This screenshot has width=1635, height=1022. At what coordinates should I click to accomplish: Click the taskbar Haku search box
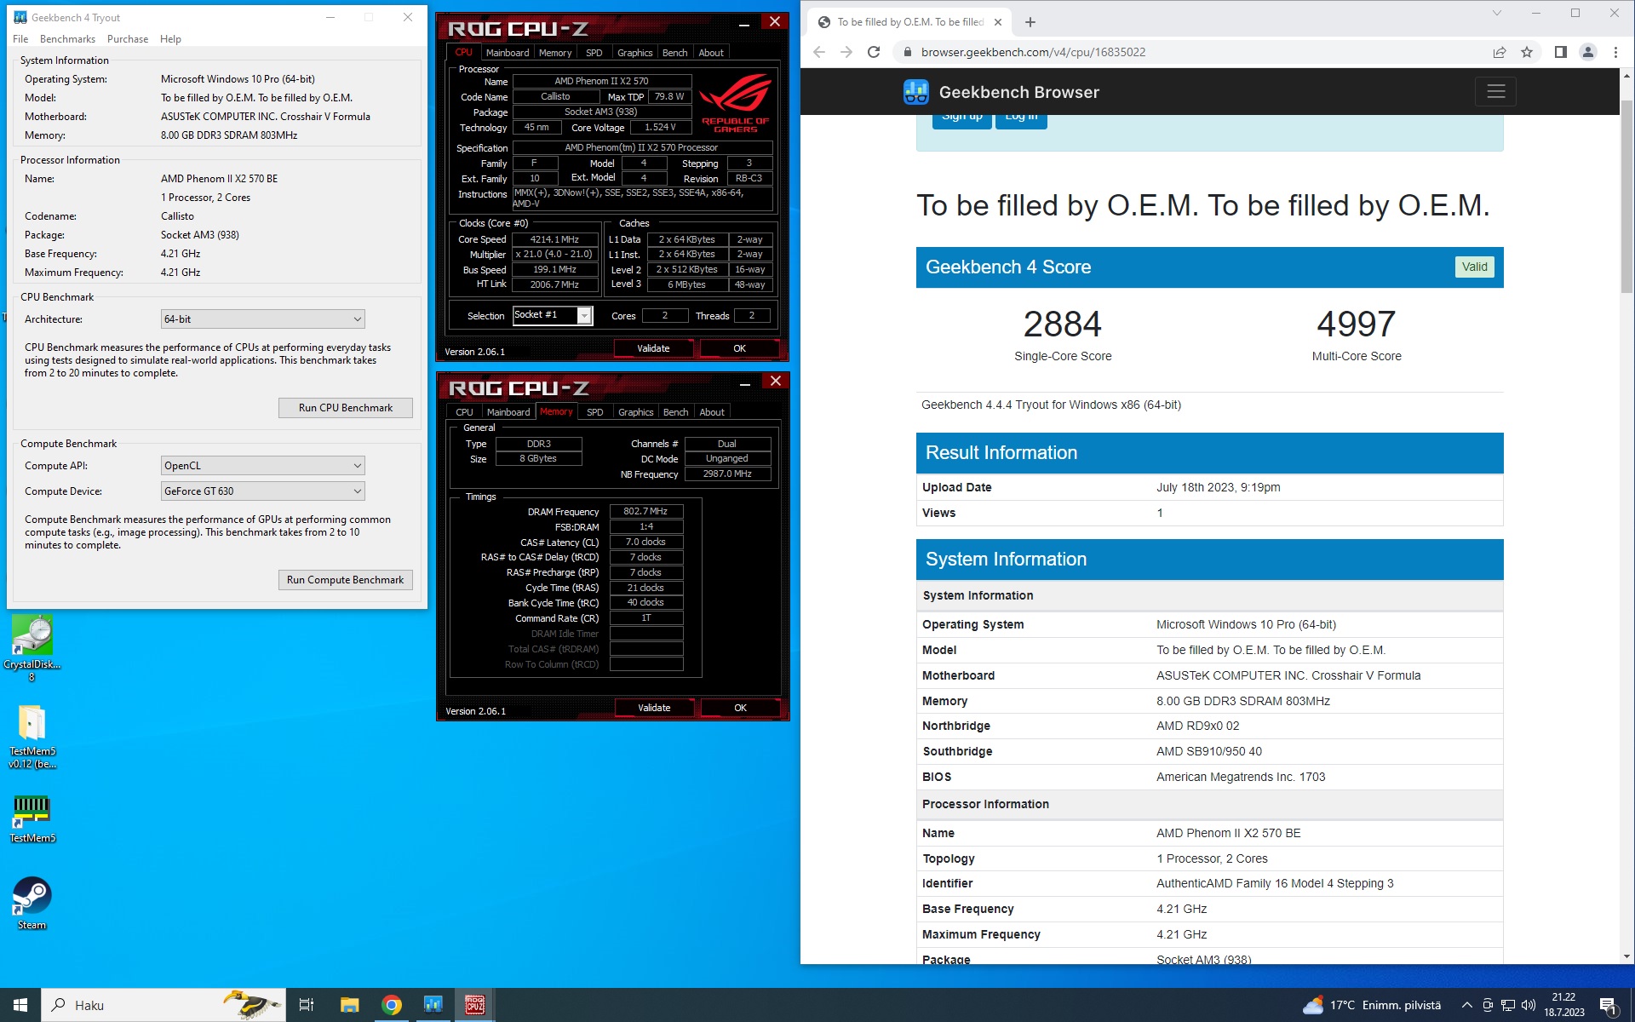163,1005
